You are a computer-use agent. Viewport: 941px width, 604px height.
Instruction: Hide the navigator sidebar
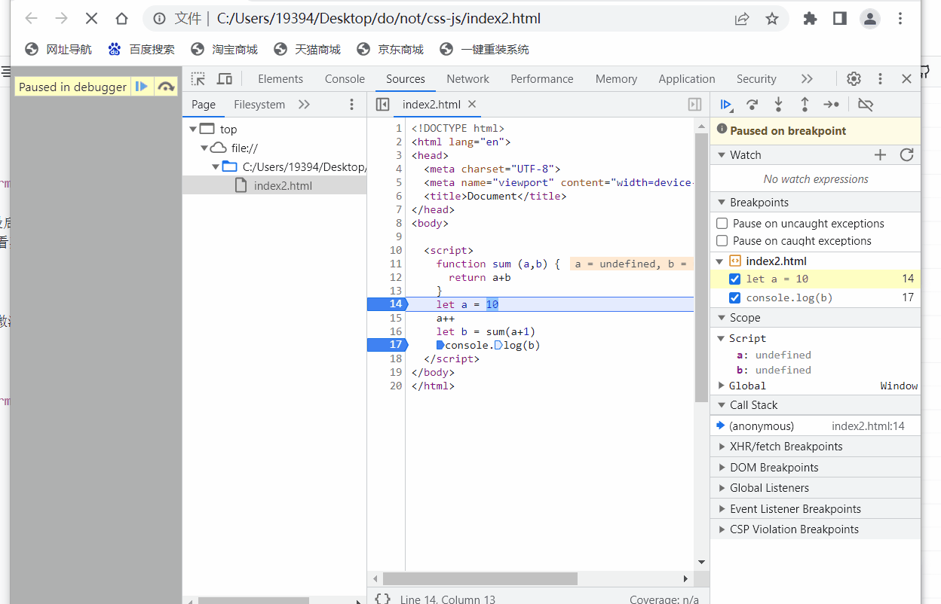coord(382,105)
